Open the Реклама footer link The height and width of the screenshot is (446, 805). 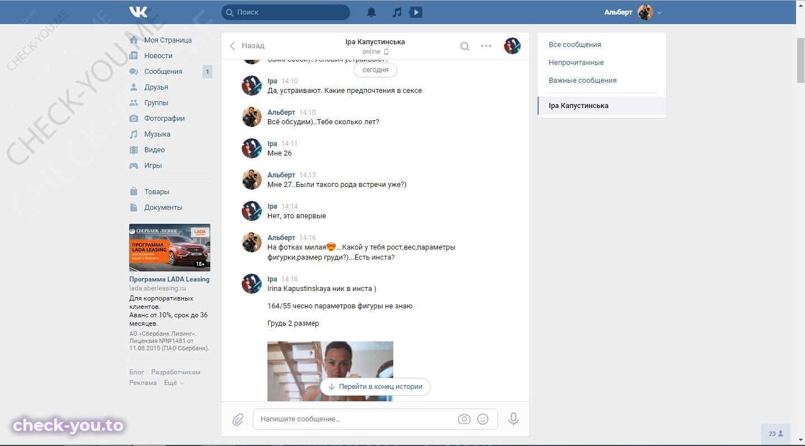tap(143, 383)
